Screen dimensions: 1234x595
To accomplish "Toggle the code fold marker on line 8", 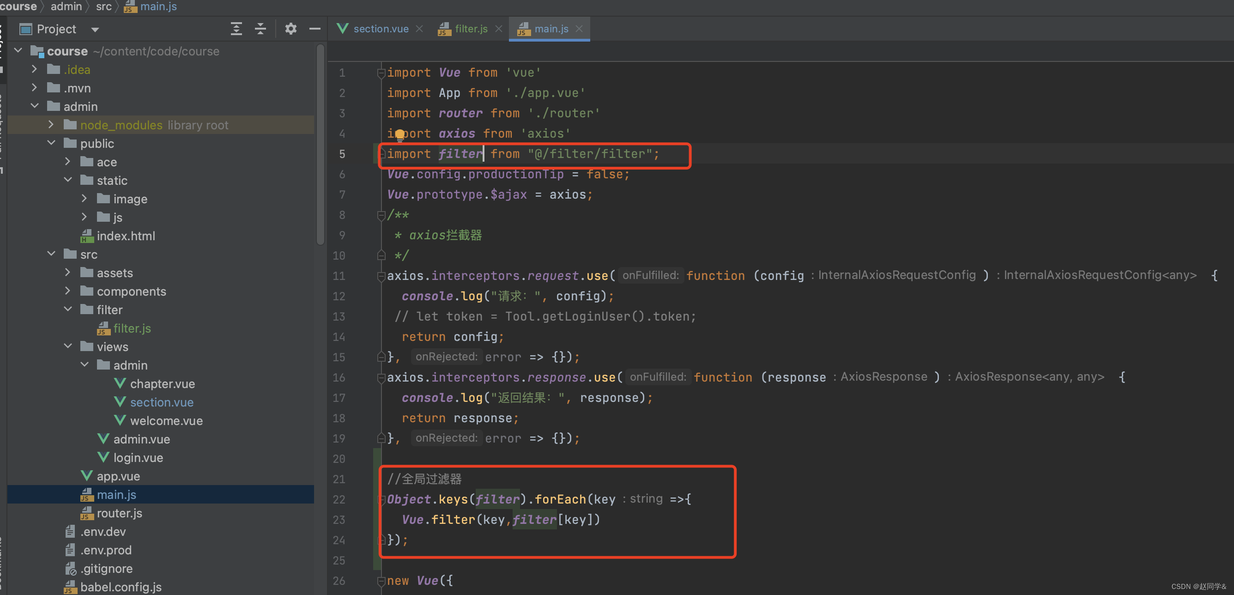I will (x=381, y=216).
